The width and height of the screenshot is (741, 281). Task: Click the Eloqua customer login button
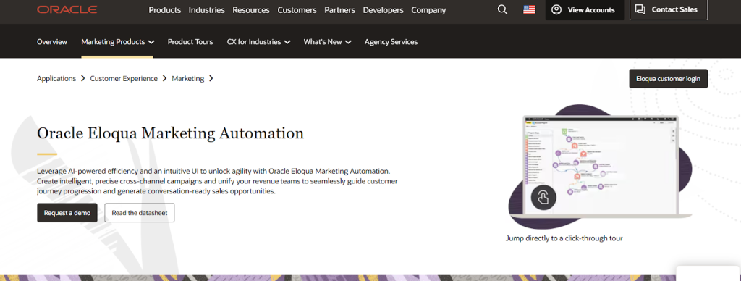tap(668, 78)
